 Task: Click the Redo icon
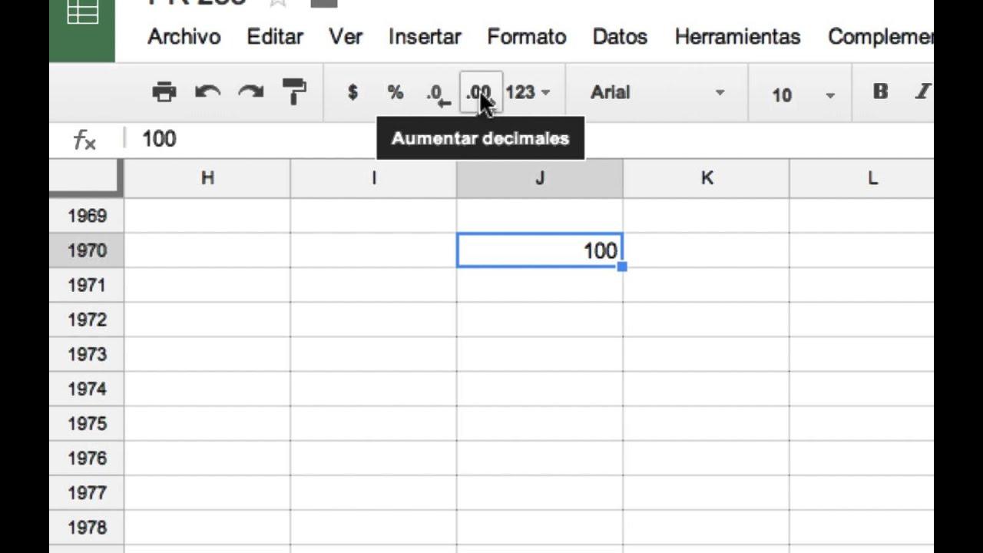[x=250, y=91]
